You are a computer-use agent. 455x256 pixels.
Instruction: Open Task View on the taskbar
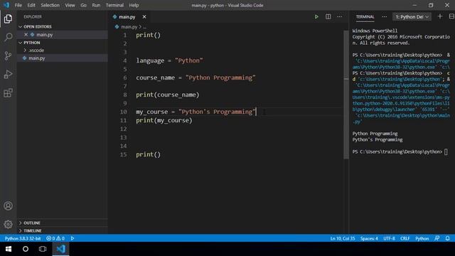(43, 249)
